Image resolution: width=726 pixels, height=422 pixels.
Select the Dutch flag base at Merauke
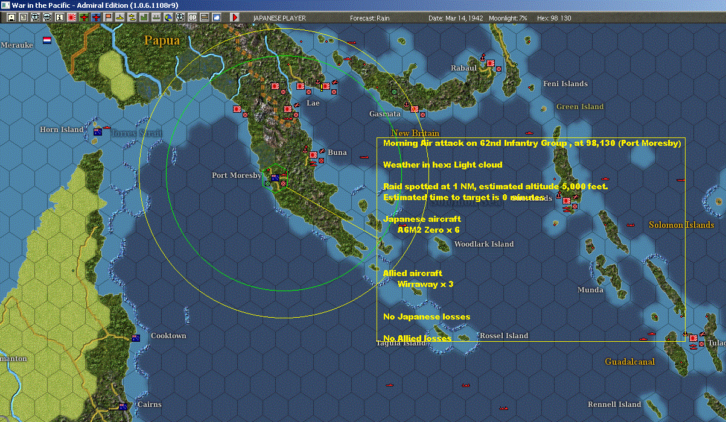(47, 40)
